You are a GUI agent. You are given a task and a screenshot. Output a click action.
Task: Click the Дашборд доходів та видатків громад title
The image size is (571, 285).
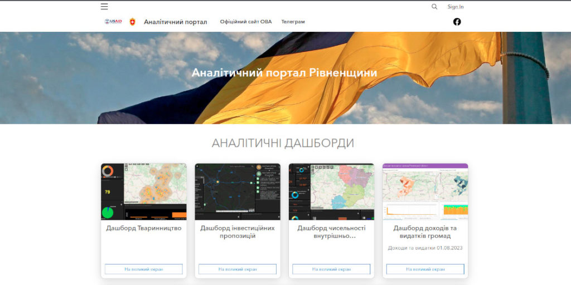click(x=425, y=232)
